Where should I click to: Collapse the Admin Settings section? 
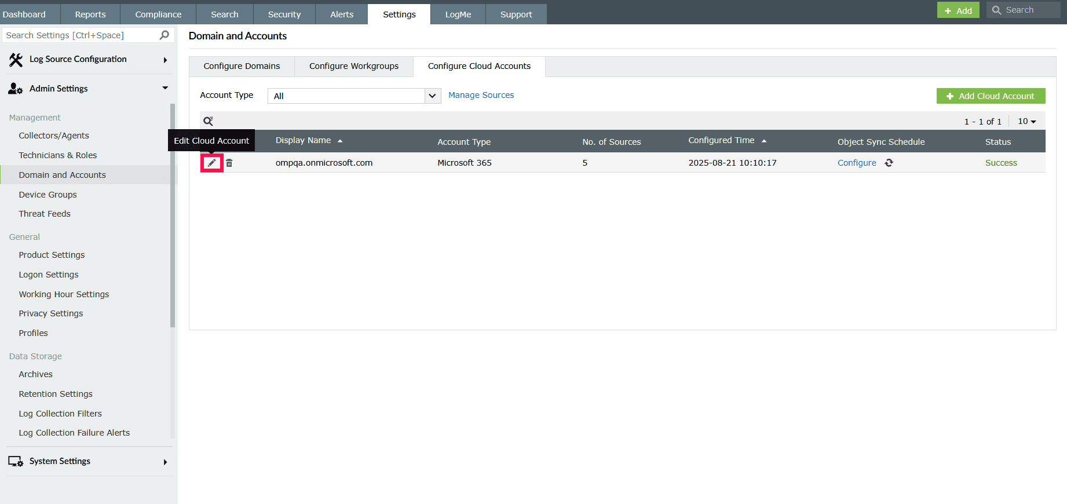pos(165,88)
